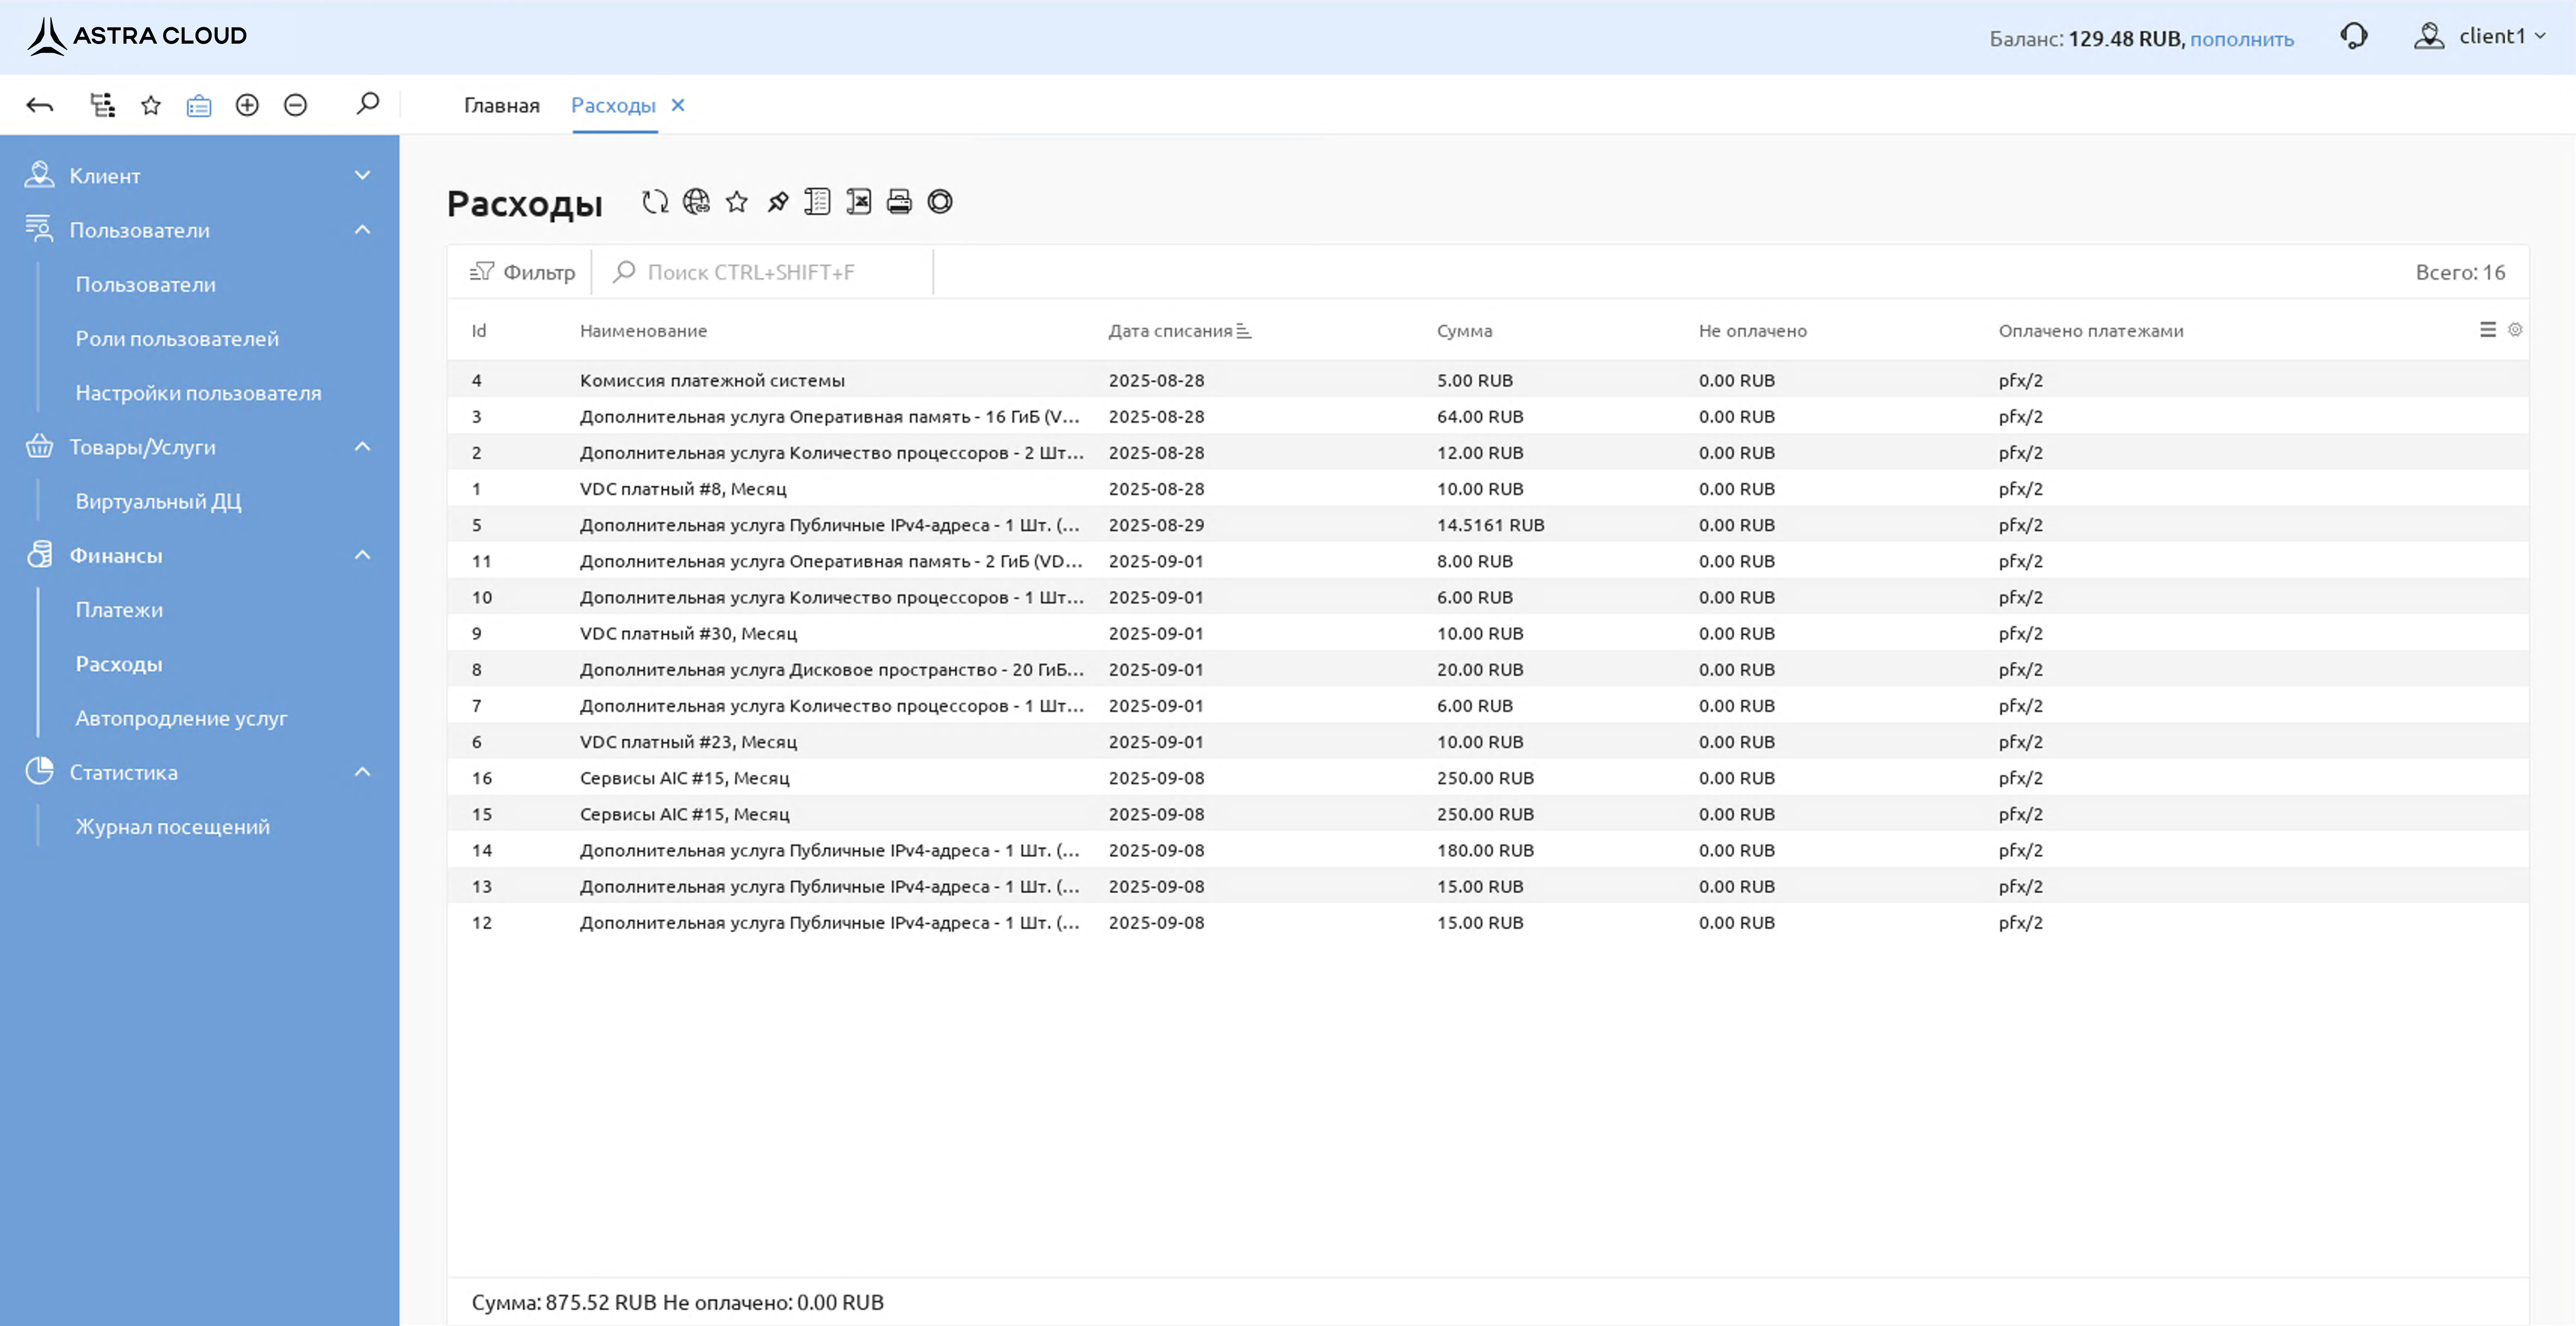The width and height of the screenshot is (2576, 1326).
Task: Click the Excel export icon
Action: point(858,202)
